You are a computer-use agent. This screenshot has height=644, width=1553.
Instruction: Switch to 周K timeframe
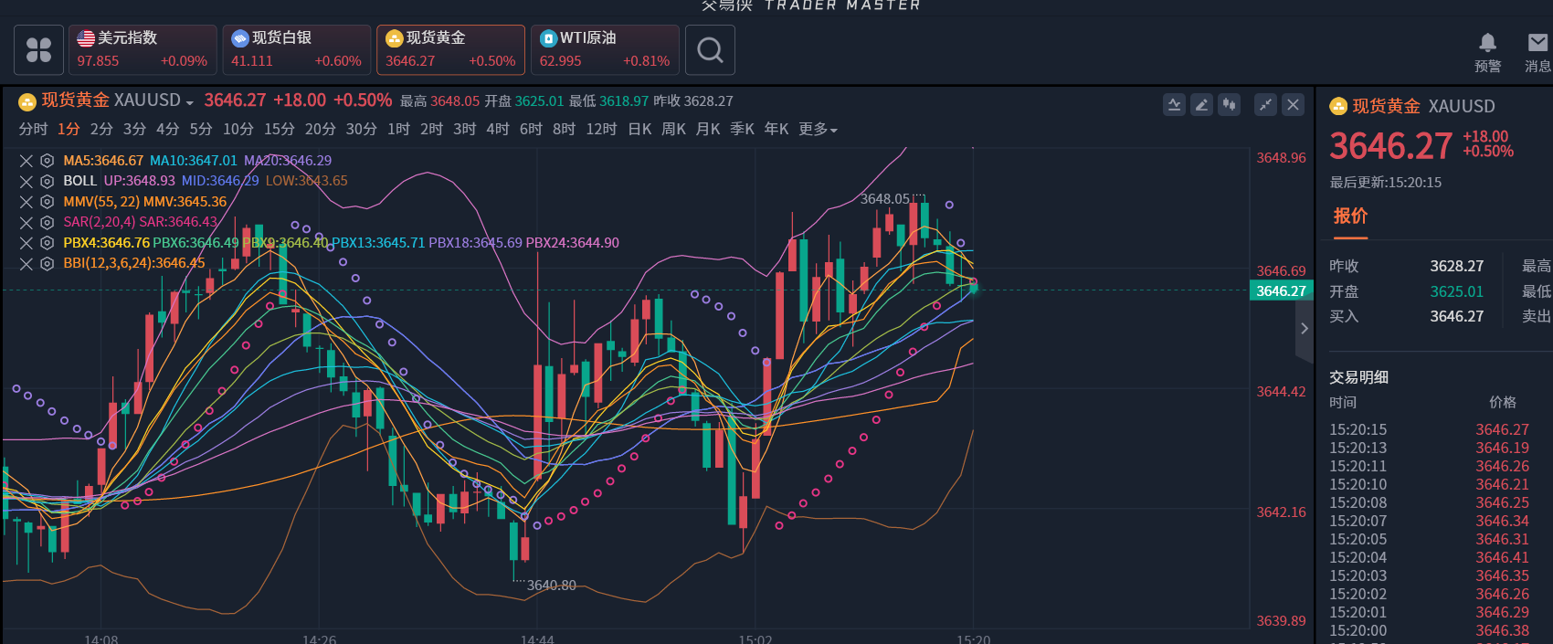(673, 130)
